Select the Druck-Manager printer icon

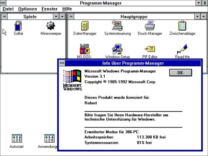click(x=150, y=26)
